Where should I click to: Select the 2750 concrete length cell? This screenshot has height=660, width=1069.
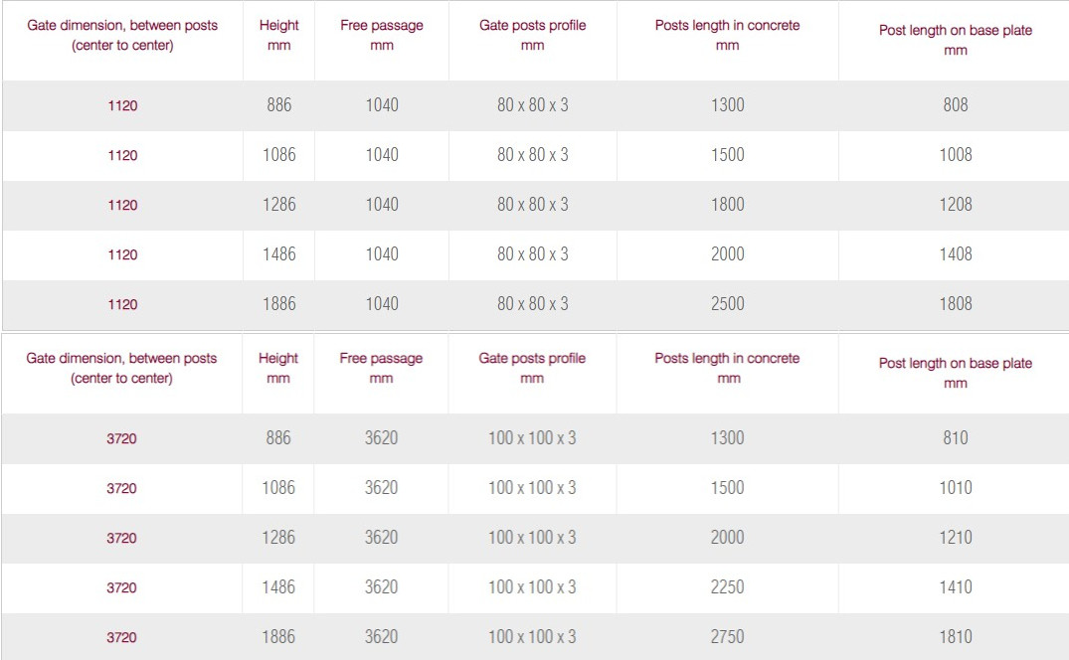[727, 636]
